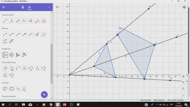Select the red Compass tool
Image resolution: width=190 pixels, height=107 pixels.
[x=12, y=68]
